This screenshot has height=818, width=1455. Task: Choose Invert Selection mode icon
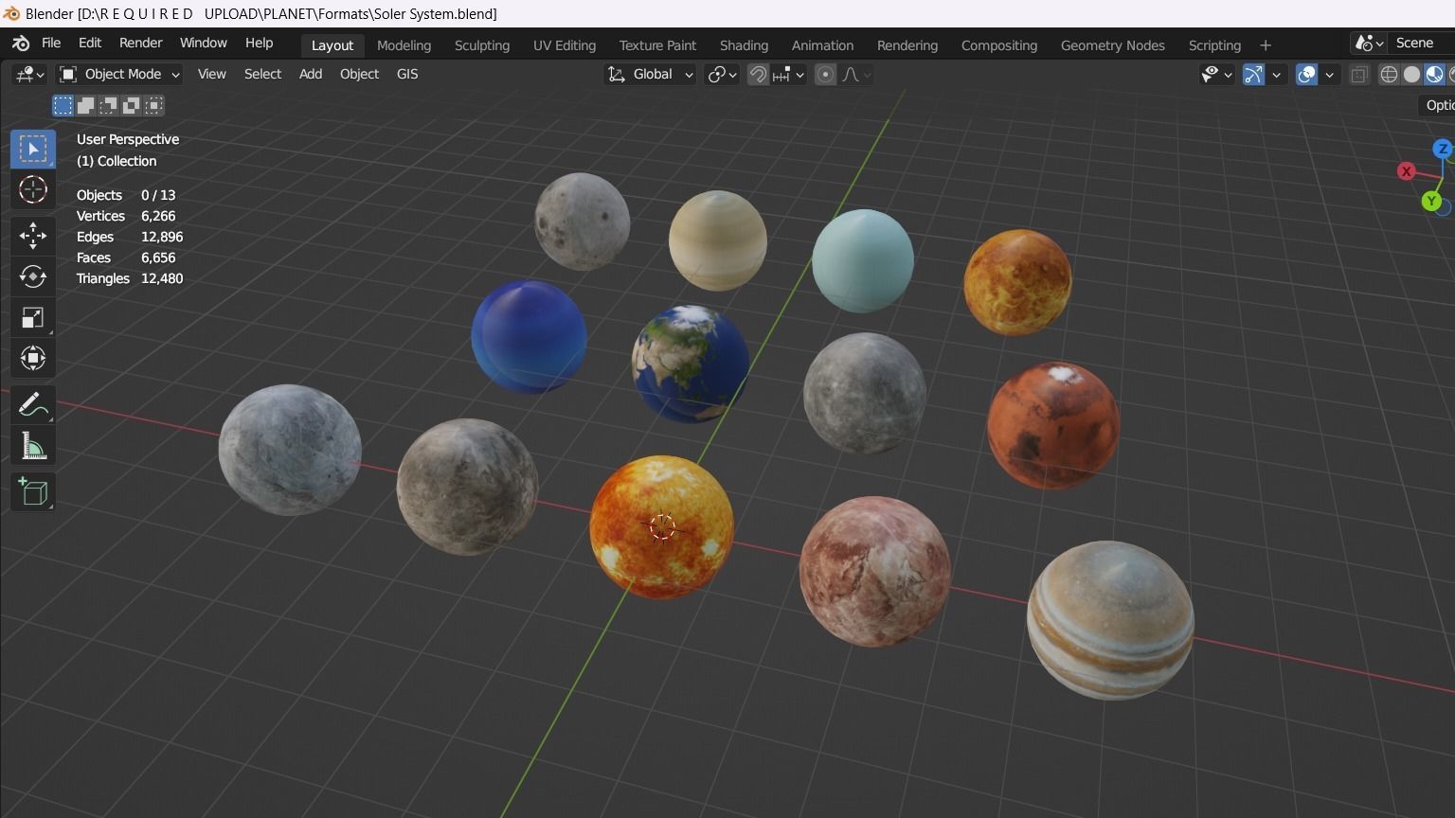131,105
